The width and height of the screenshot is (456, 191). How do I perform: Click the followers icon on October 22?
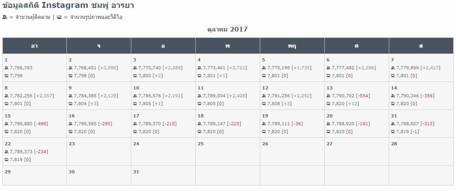(x=6, y=152)
